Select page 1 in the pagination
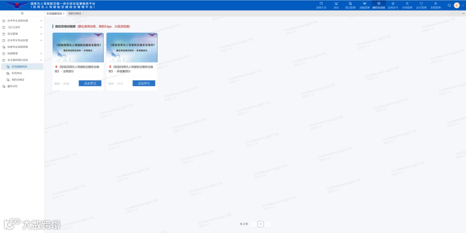The height and width of the screenshot is (233, 466). [x=261, y=224]
